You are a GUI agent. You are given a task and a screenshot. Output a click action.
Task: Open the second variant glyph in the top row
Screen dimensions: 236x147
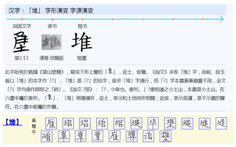pos(68,124)
